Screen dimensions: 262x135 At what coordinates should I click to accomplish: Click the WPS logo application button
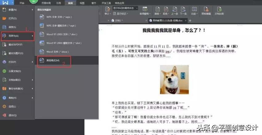coord(5,2)
